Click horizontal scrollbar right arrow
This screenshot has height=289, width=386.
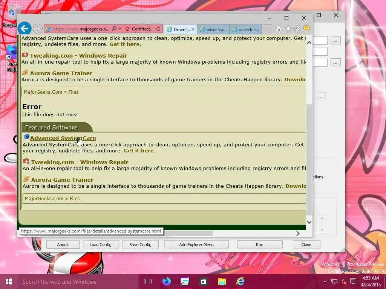[x=298, y=233]
